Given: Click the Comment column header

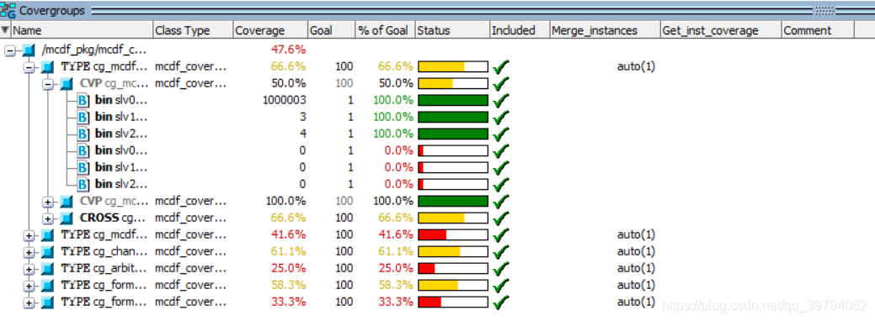Looking at the screenshot, I should click(818, 30).
